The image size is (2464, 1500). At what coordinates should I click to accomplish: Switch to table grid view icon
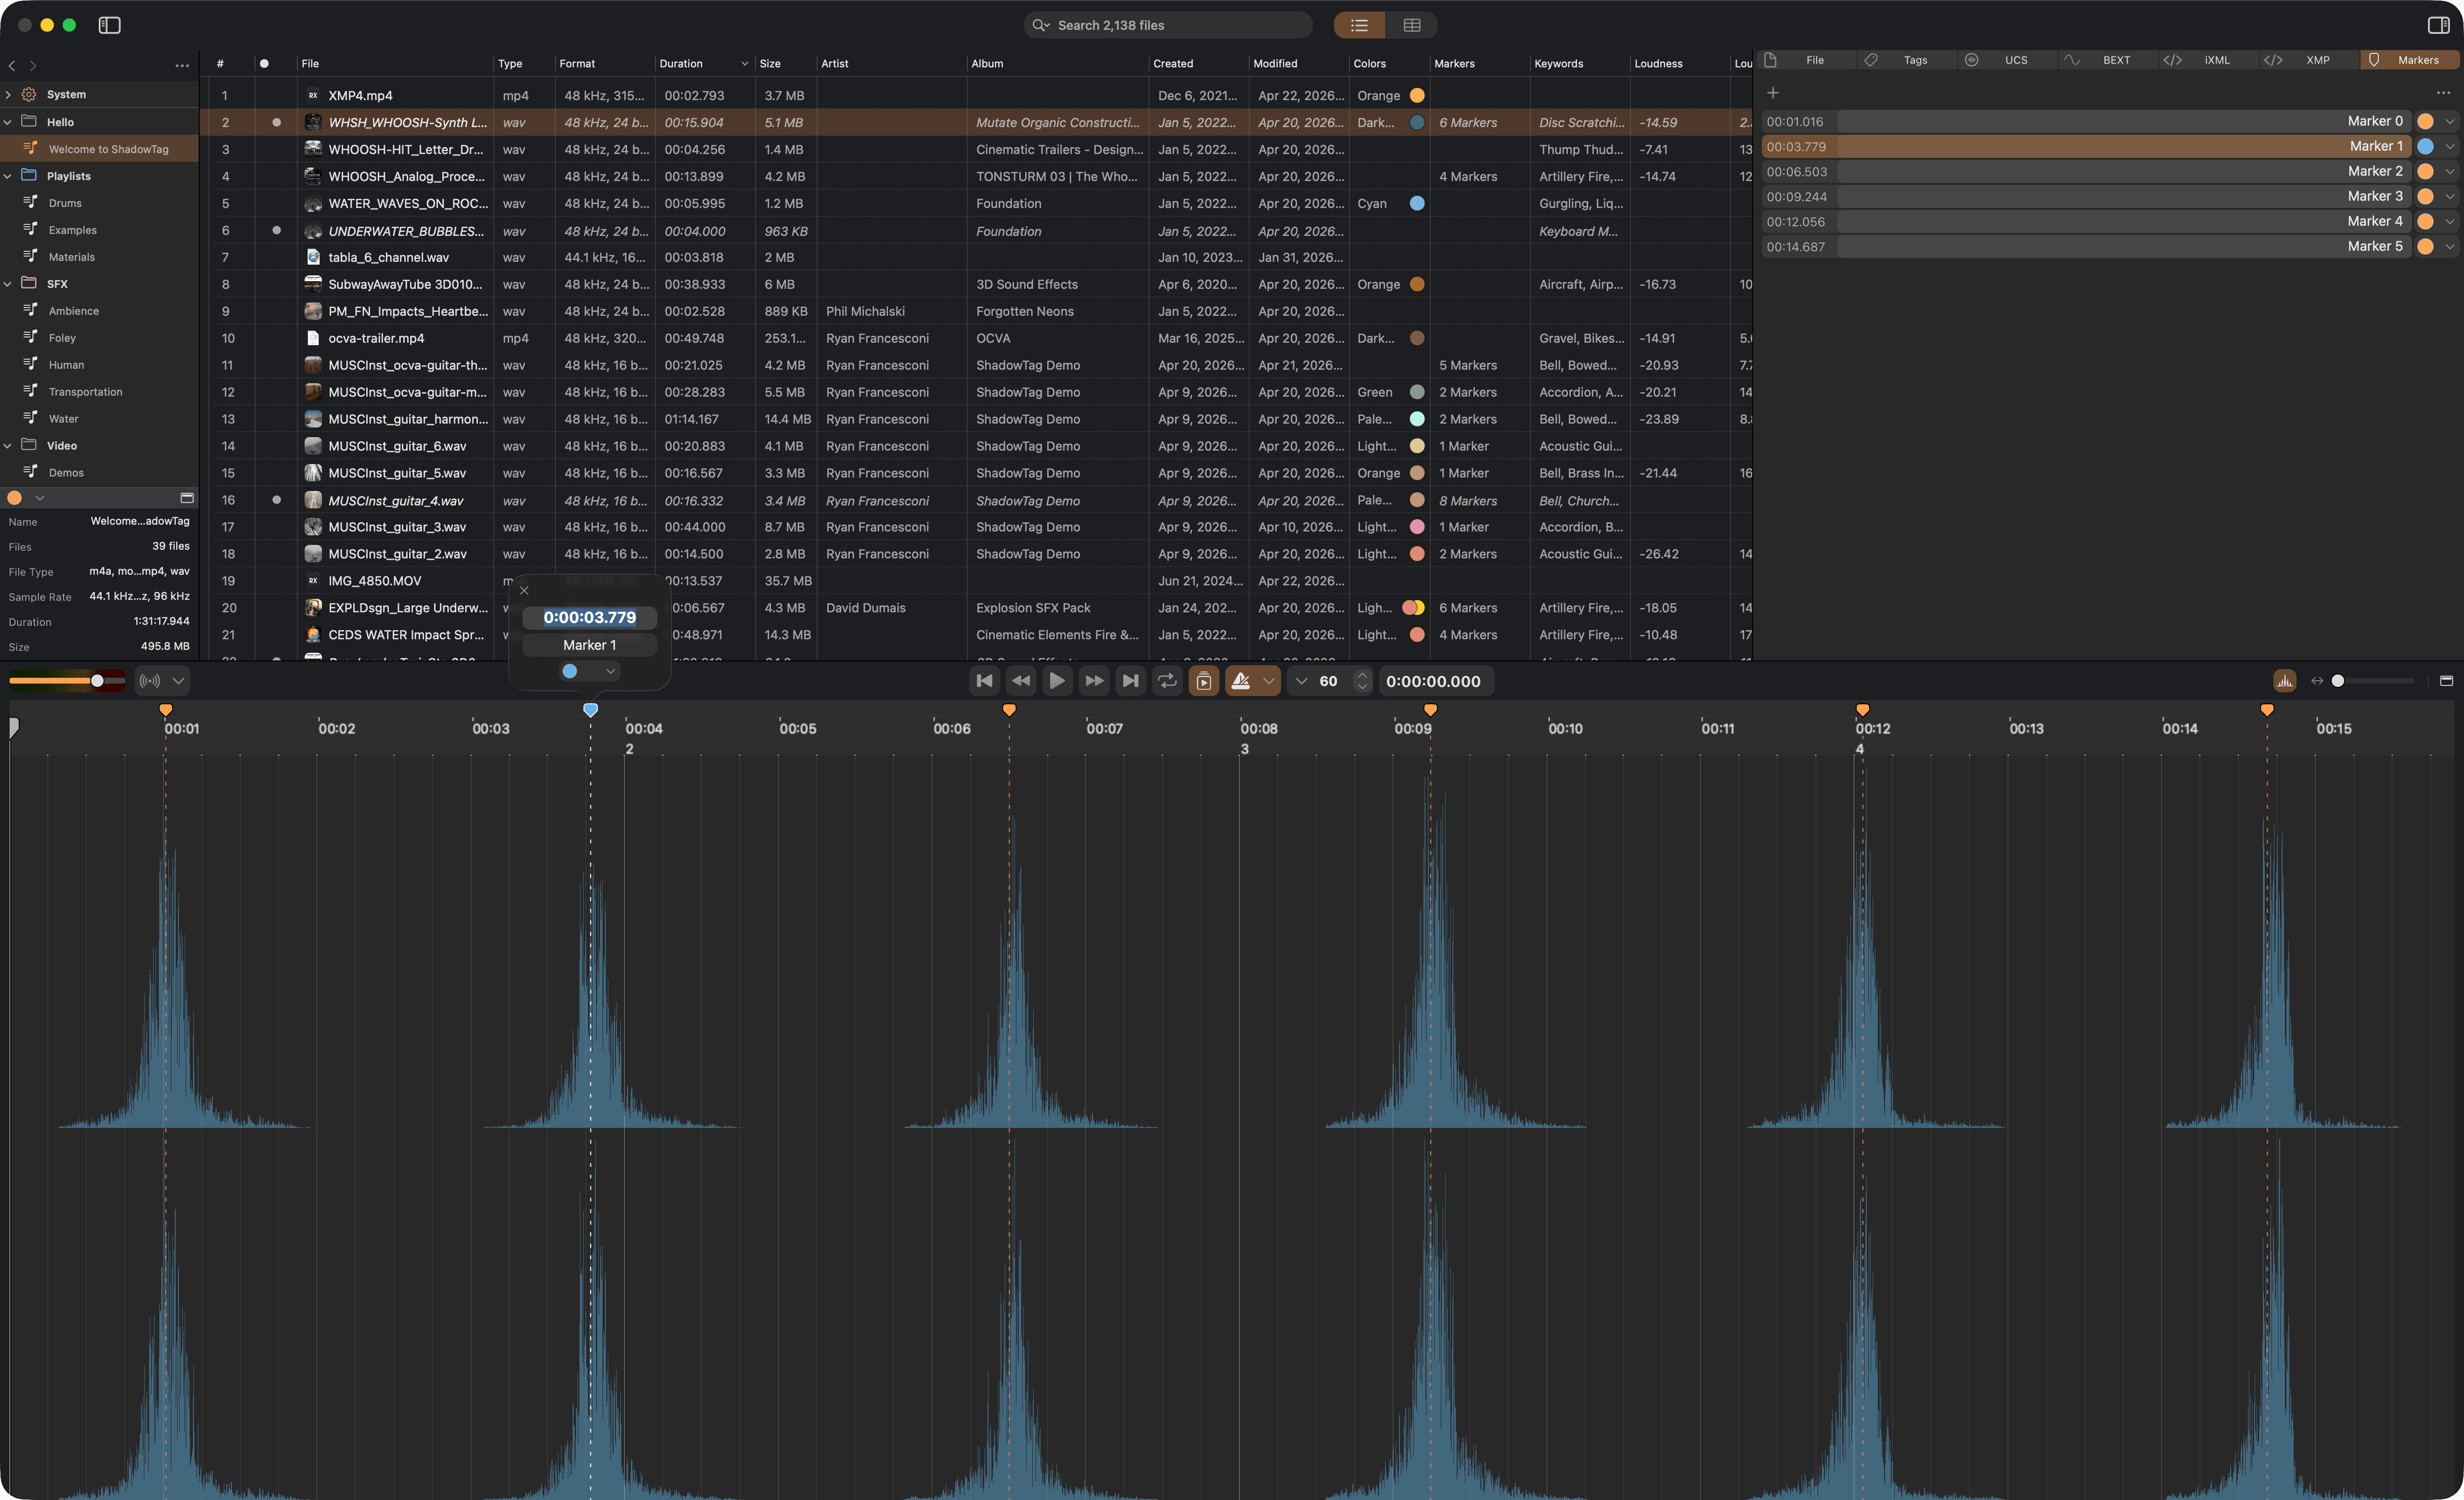[x=1411, y=25]
